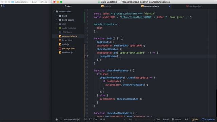Open renderer.js from the project tree
217x122 pixels.
(x=67, y=53)
